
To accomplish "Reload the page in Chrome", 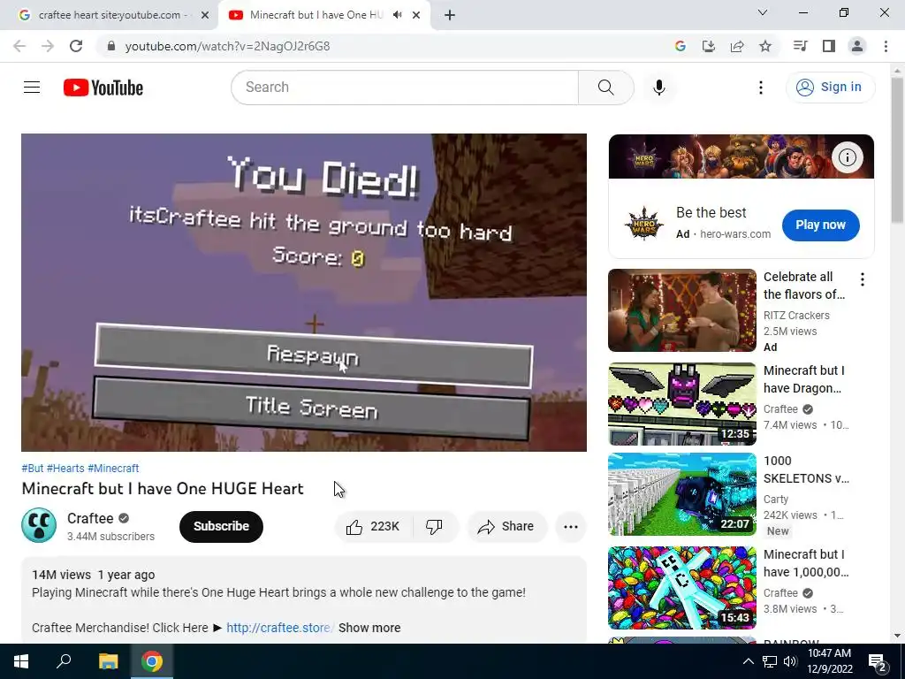I will coord(76,46).
